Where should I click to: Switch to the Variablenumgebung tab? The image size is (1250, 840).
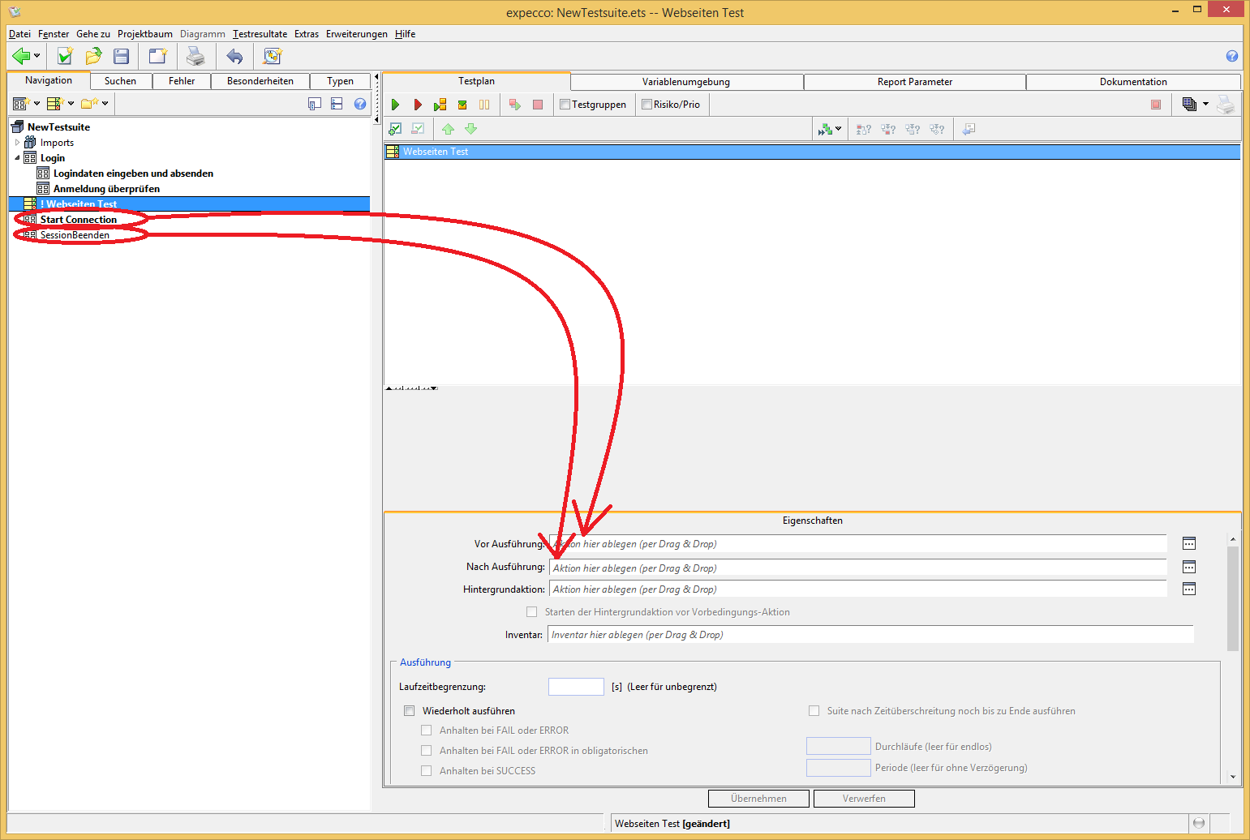click(685, 82)
